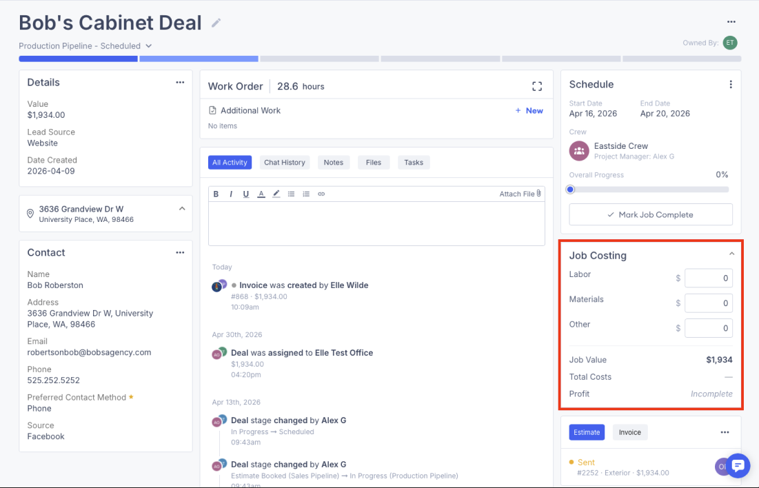This screenshot has height=488, width=759.
Task: Open the Details panel three-dot menu
Action: pyautogui.click(x=180, y=82)
